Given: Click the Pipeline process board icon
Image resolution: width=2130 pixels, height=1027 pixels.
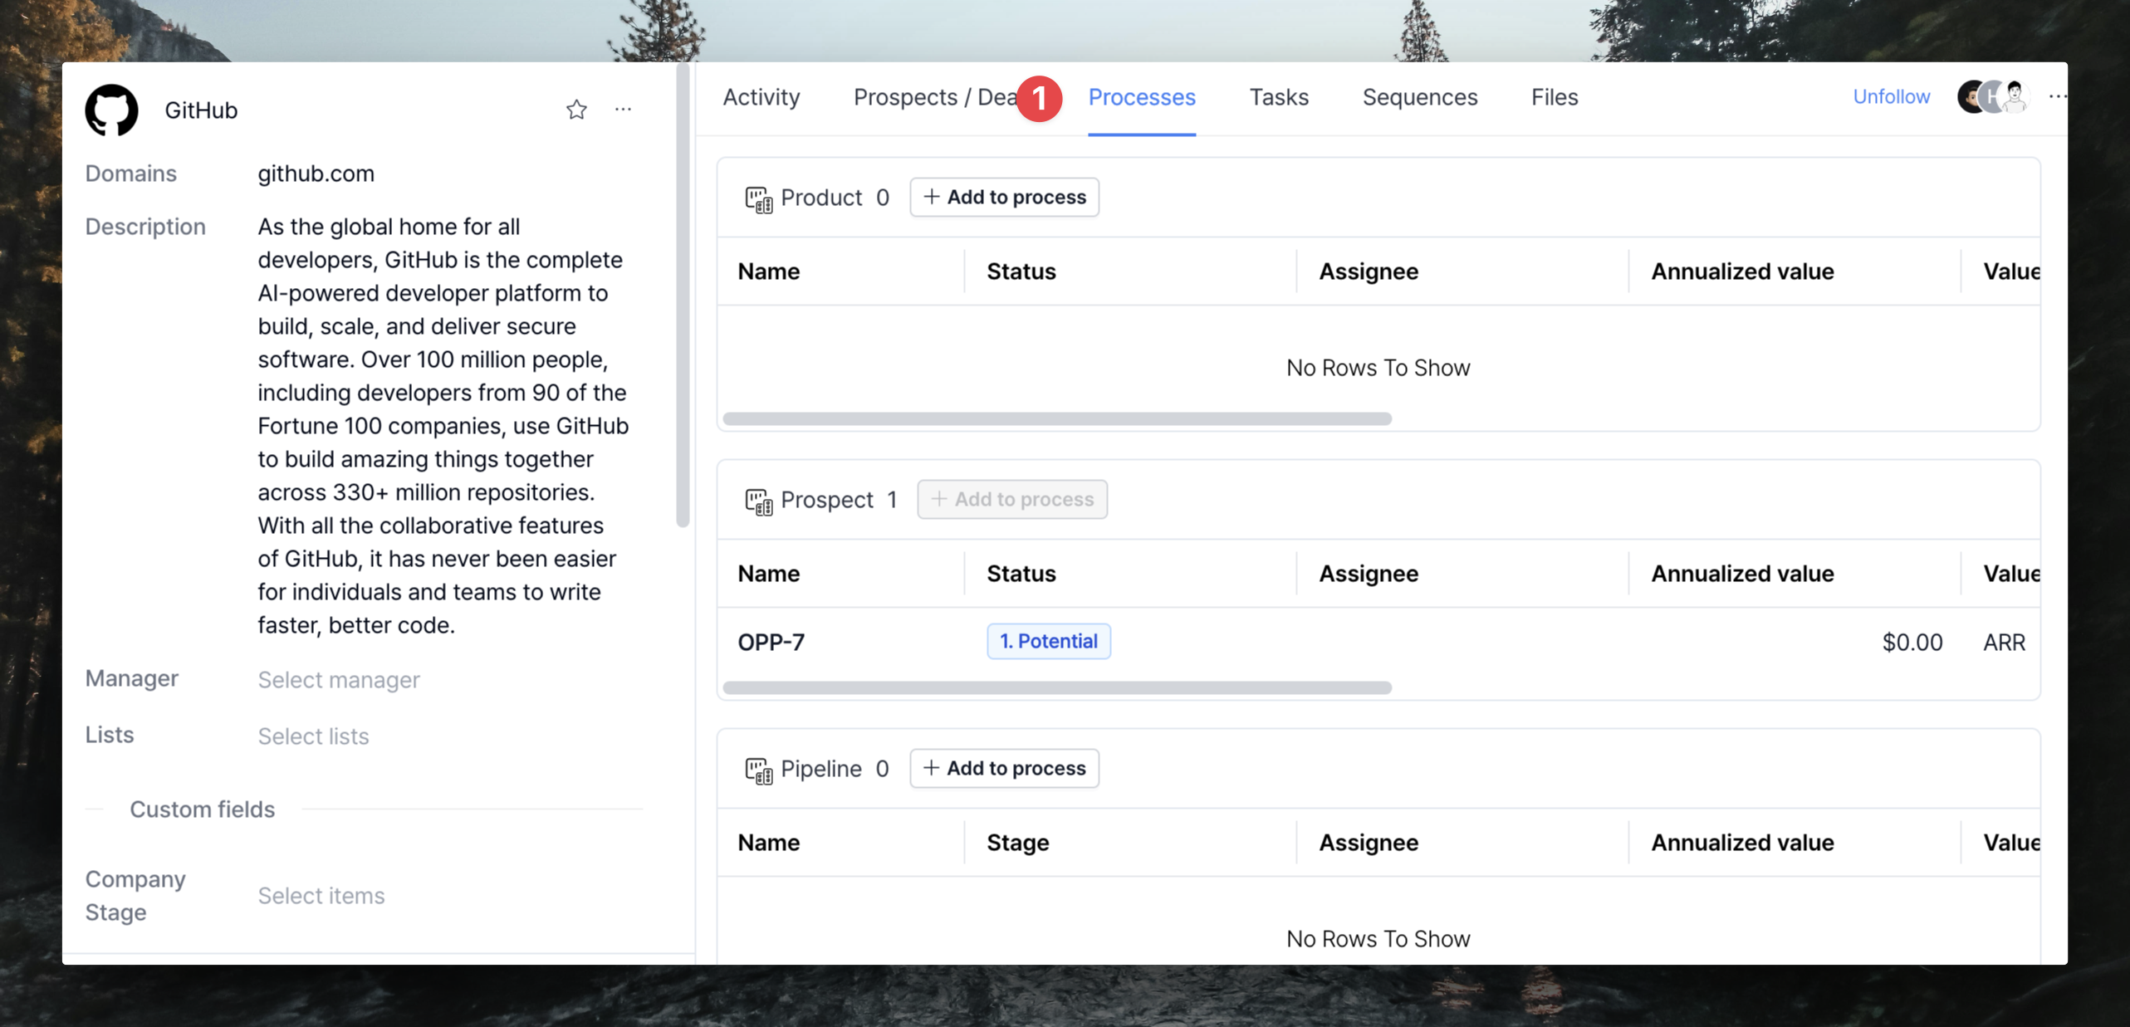Looking at the screenshot, I should pyautogui.click(x=758, y=770).
